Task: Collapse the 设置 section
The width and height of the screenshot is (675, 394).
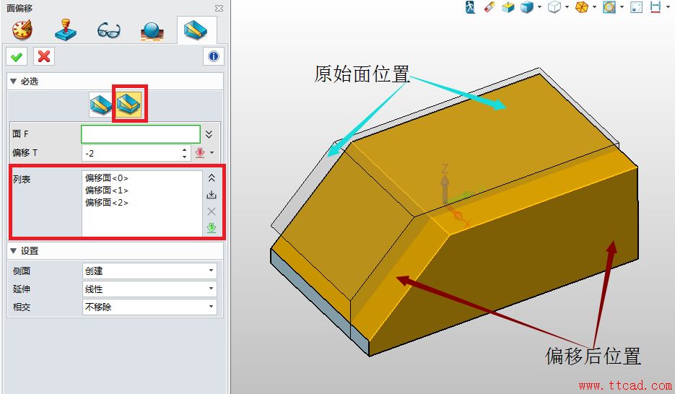Action: pos(13,251)
